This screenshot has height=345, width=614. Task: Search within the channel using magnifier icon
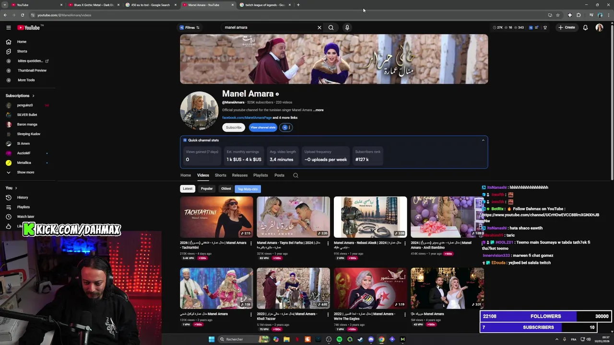(x=295, y=175)
